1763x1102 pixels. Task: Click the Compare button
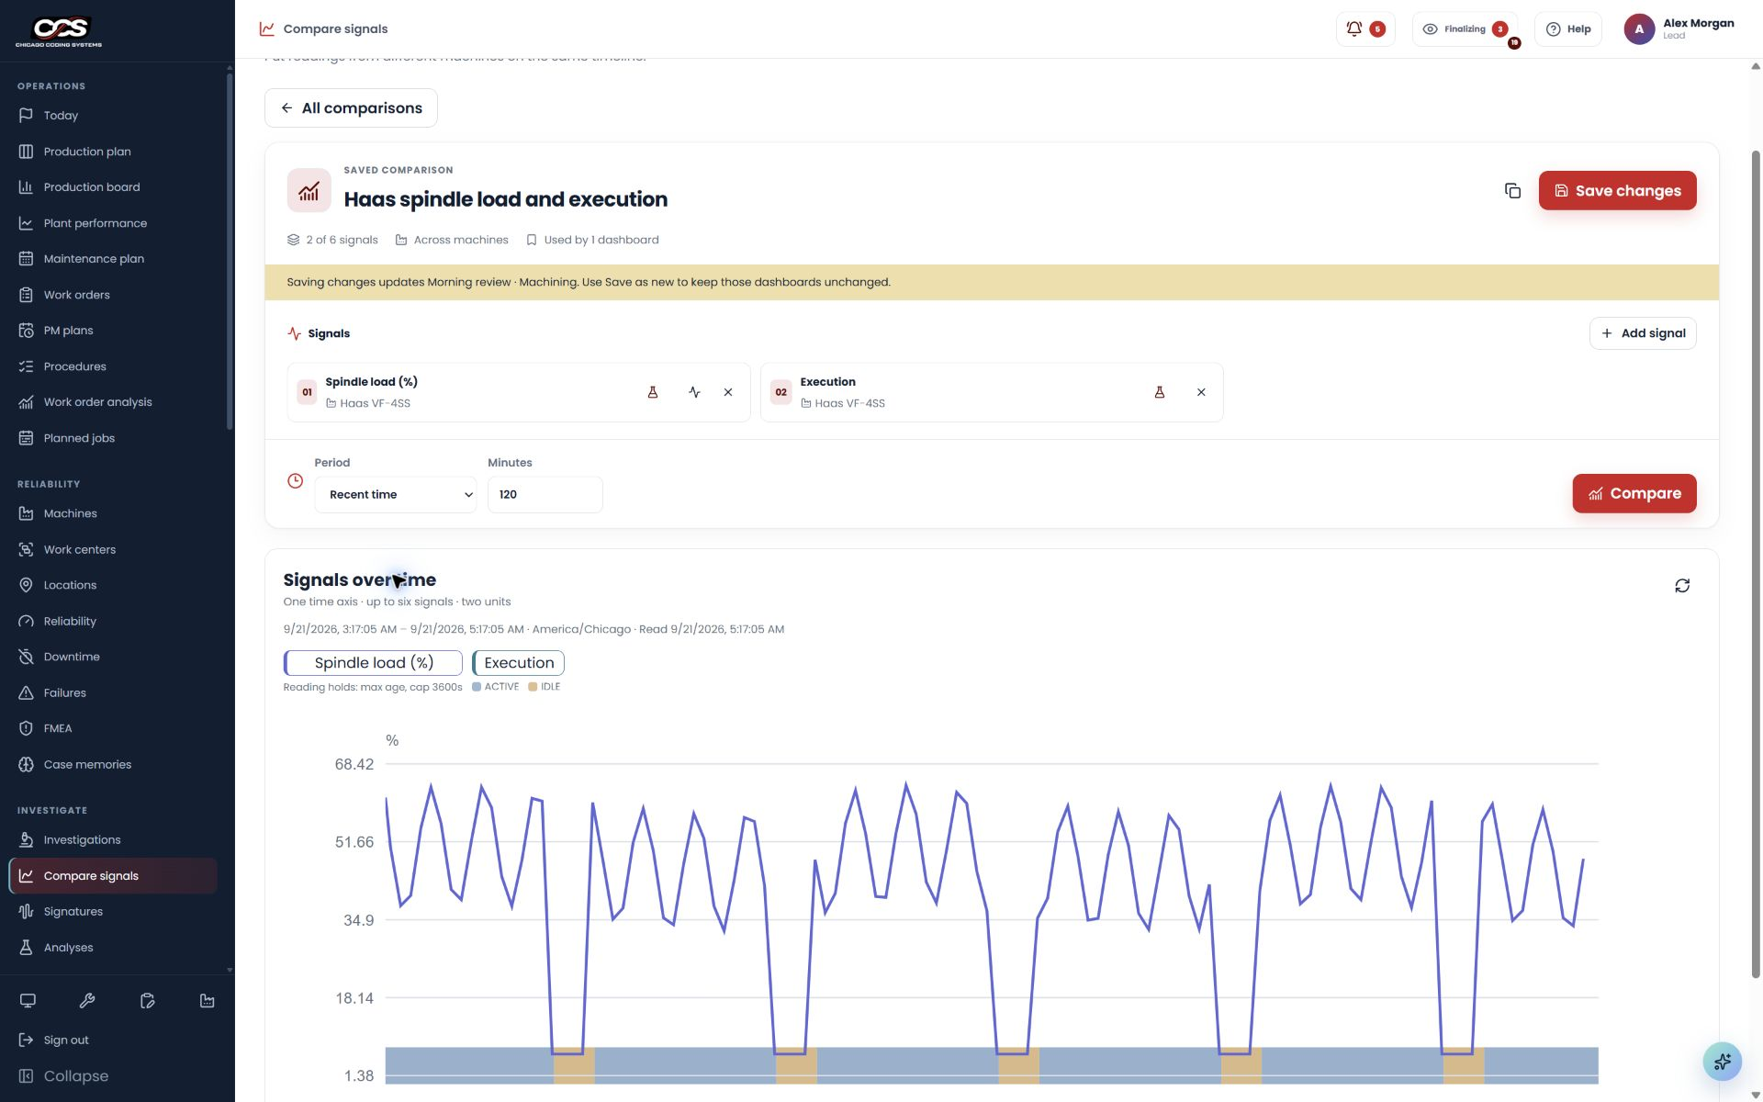(x=1634, y=493)
